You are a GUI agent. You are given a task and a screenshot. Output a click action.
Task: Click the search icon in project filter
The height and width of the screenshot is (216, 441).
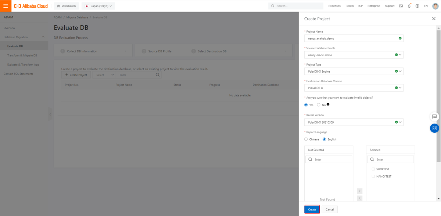(x=158, y=75)
